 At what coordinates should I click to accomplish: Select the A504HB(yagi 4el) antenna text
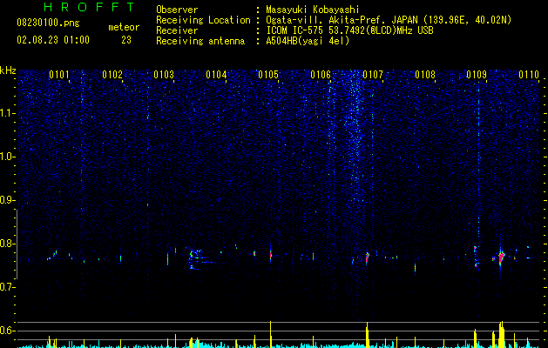point(308,41)
